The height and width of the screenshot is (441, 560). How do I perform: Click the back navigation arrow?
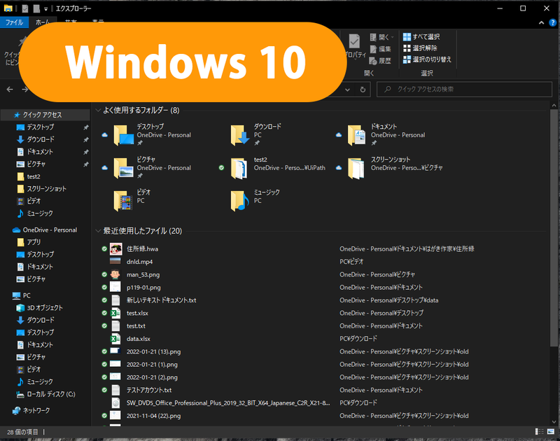tap(10, 90)
